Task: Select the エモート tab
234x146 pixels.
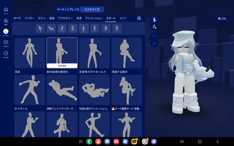Action: tap(111, 18)
